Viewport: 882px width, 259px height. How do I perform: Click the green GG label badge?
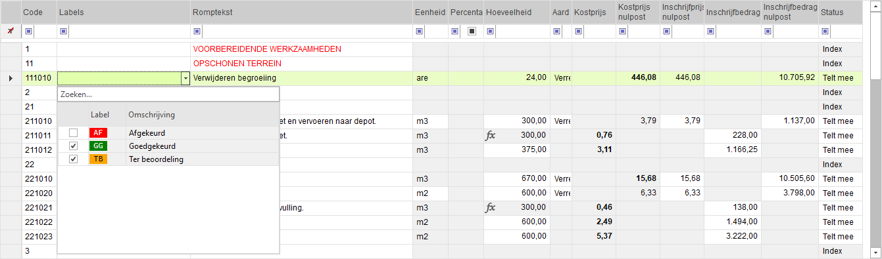click(98, 146)
